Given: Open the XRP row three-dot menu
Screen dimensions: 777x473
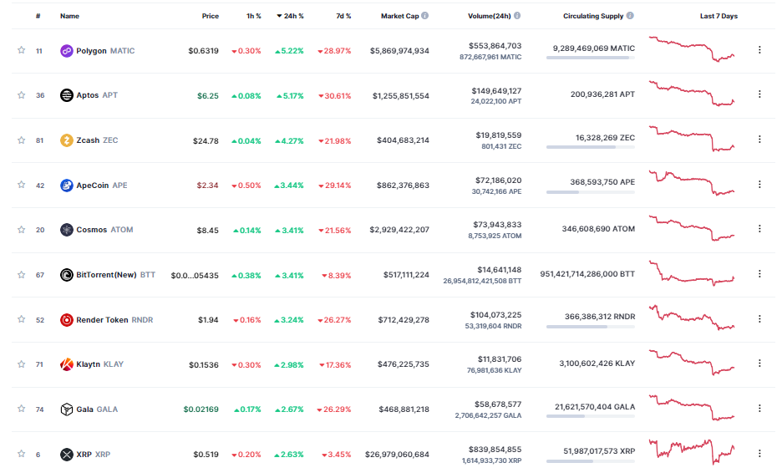Looking at the screenshot, I should tap(759, 453).
